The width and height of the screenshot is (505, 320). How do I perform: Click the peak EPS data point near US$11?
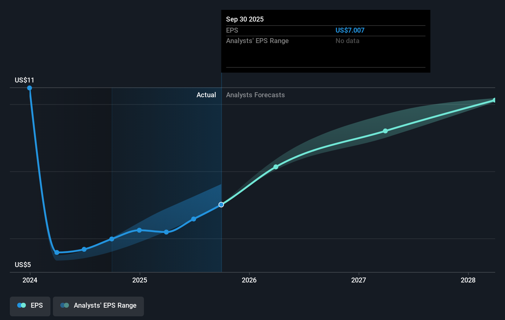click(30, 88)
